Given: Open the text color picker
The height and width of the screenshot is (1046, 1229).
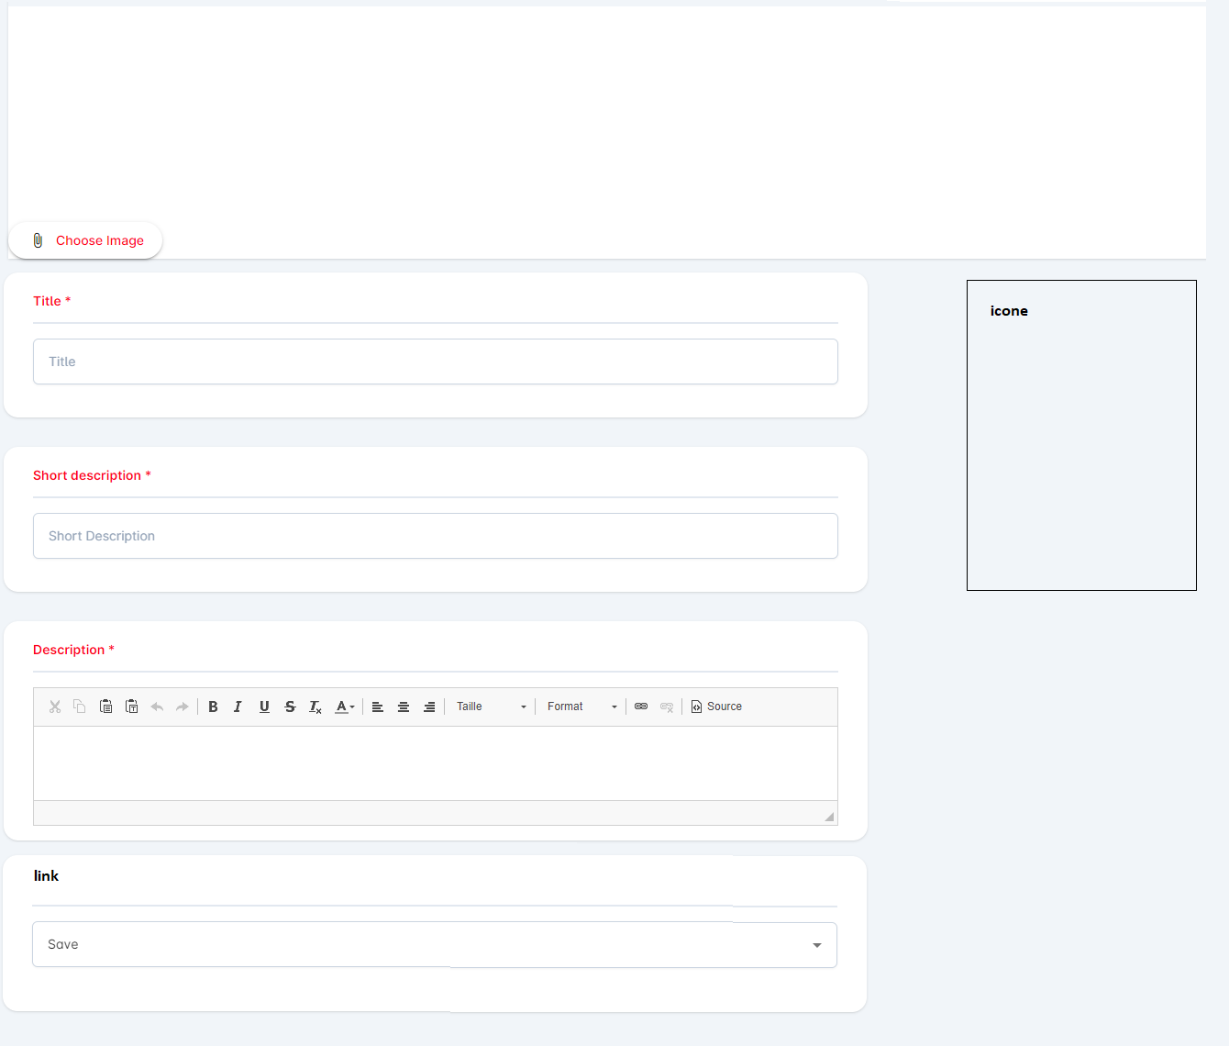Looking at the screenshot, I should (x=344, y=707).
